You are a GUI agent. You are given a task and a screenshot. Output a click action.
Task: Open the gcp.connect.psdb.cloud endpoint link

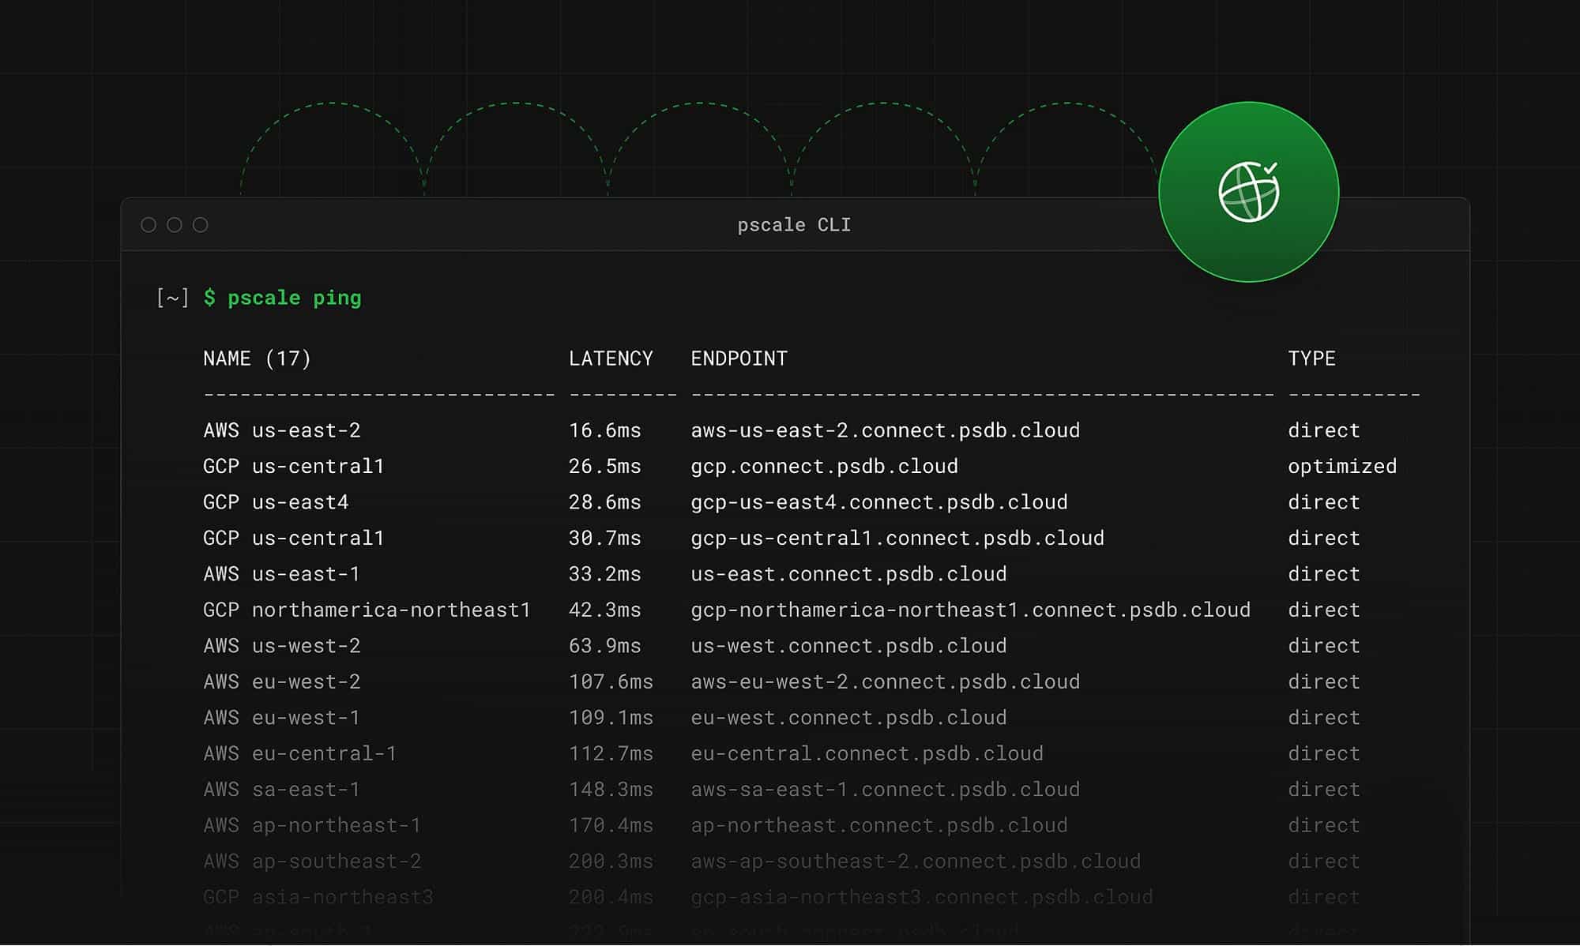tap(823, 466)
